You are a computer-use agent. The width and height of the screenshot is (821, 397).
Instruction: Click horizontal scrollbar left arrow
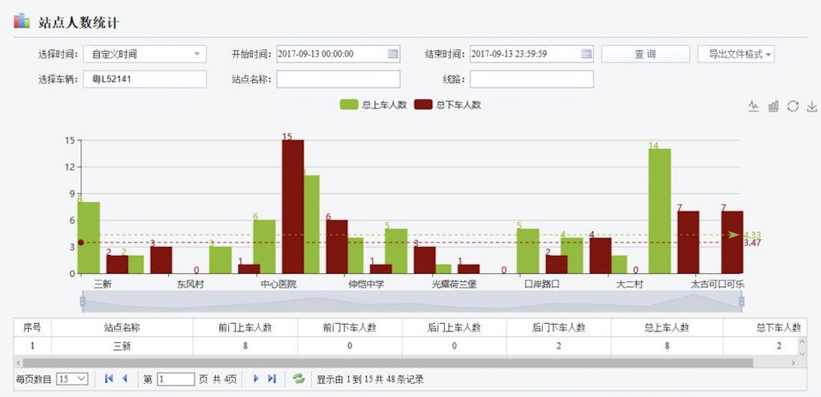(18, 363)
